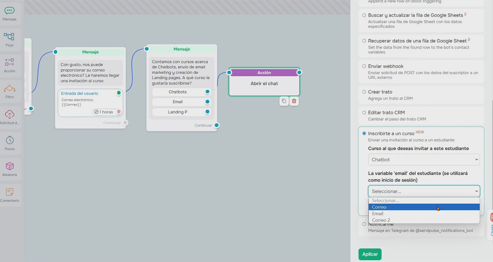The image size is (493, 262).
Task: Click the Chatbots button connector dot
Action: click(207, 92)
